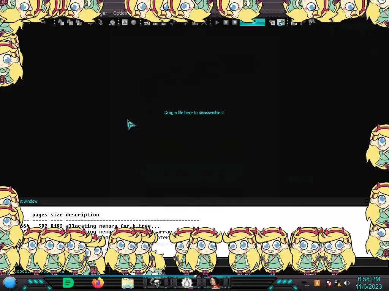Open the Windows Start orb
This screenshot has height=291, width=389.
click(x=10, y=283)
